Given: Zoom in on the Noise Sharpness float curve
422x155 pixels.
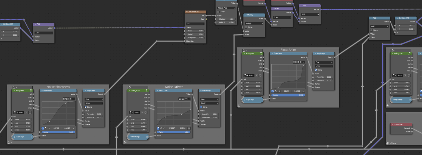Looking at the screenshot, I should click(x=64, y=99).
